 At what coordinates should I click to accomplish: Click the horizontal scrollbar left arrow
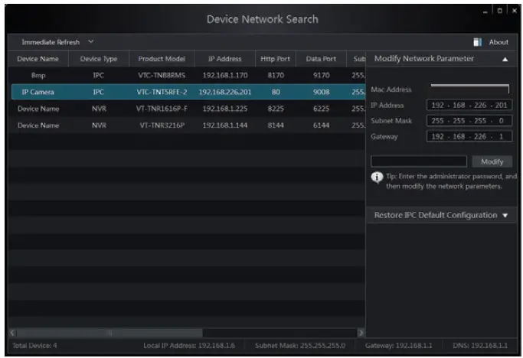click(x=12, y=332)
